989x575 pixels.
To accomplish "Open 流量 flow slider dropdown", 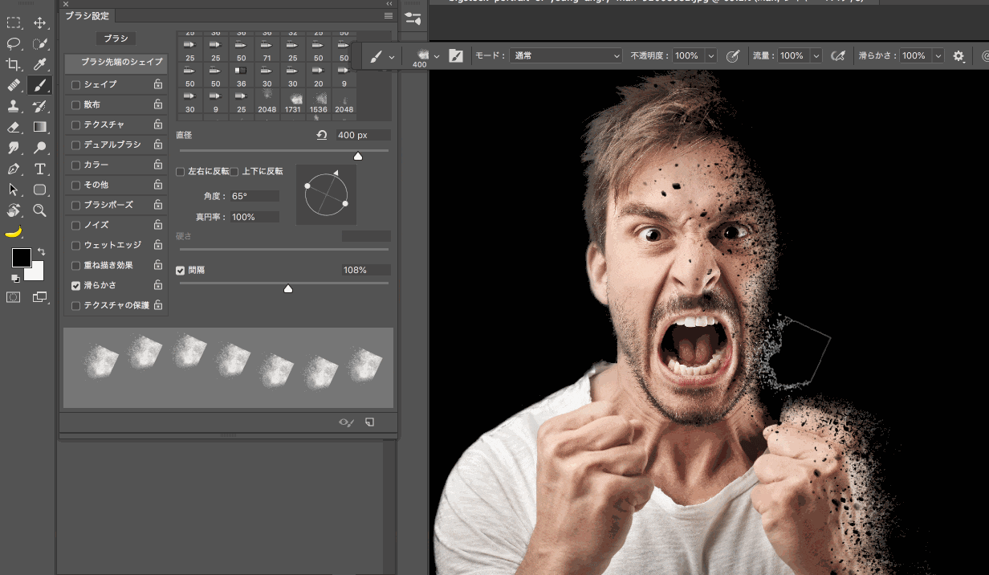I will coord(816,56).
